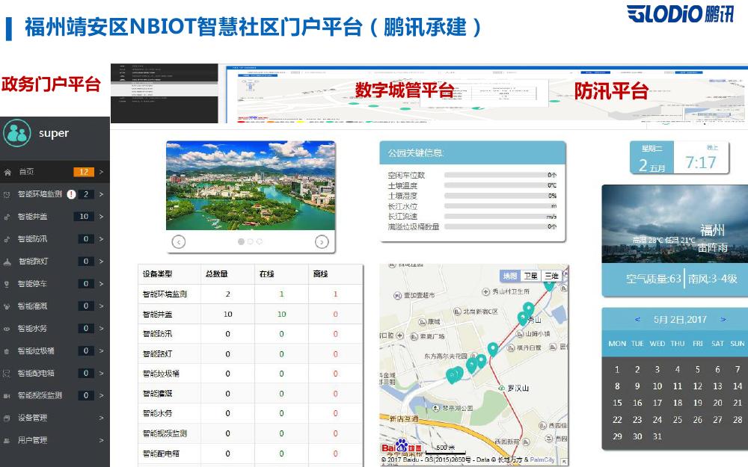748x467 pixels.
Task: Show previous image with carousel left arrow
Action: 178,241
